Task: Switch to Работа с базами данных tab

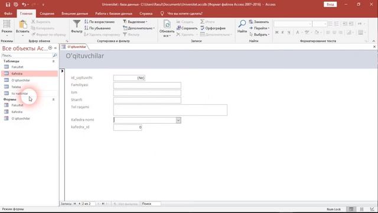Action: 113,14
